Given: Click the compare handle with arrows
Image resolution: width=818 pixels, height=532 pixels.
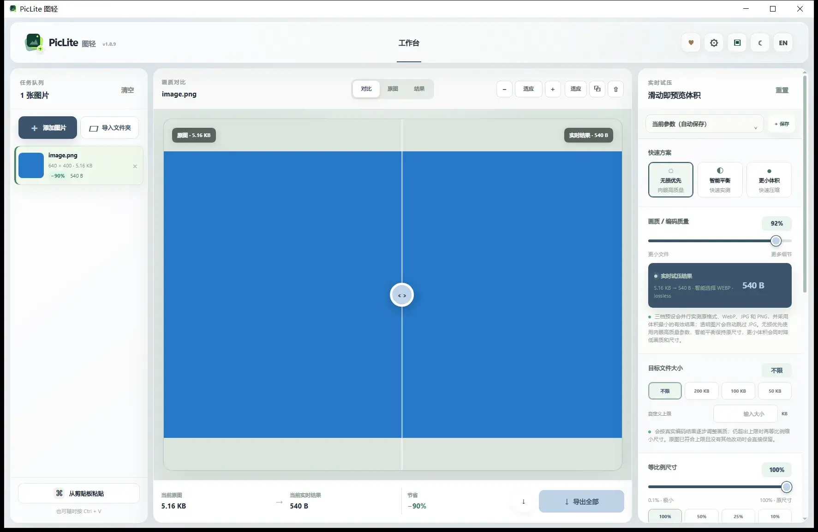Looking at the screenshot, I should click(402, 295).
